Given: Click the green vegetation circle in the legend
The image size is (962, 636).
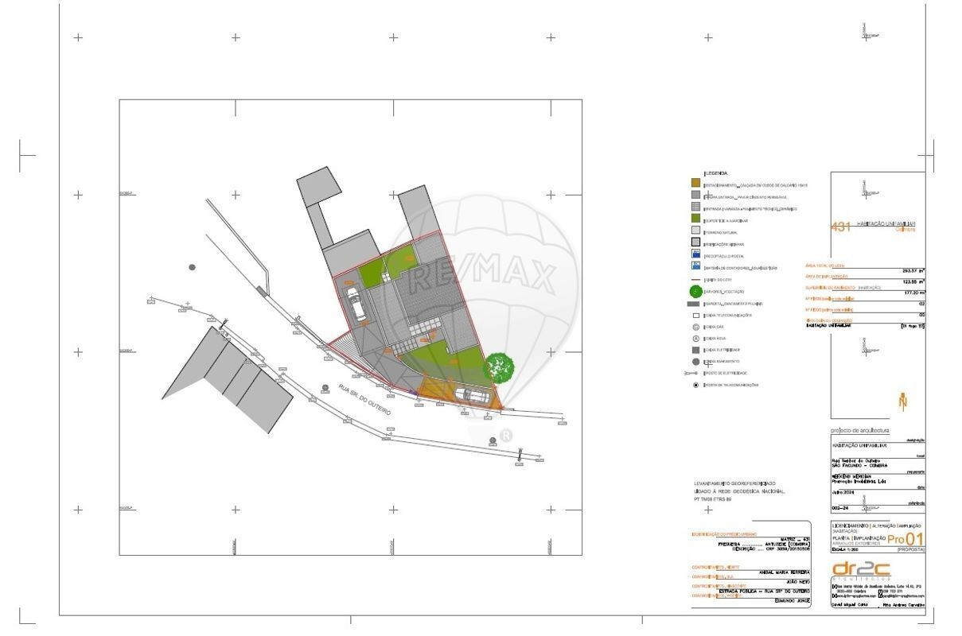Looking at the screenshot, I should [695, 292].
